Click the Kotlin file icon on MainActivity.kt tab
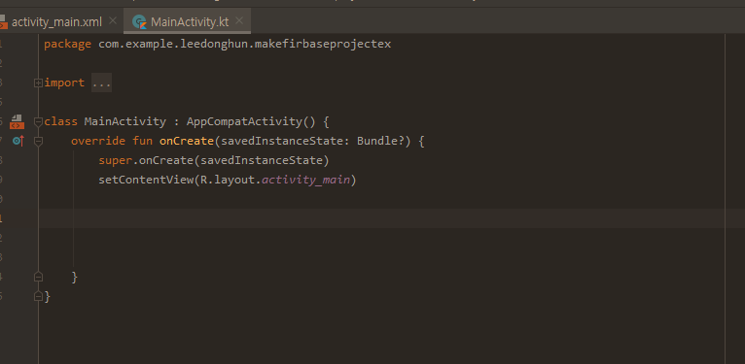The image size is (745, 364). (139, 21)
